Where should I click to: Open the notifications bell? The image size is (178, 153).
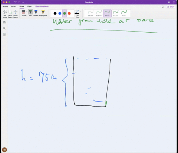(169, 2)
